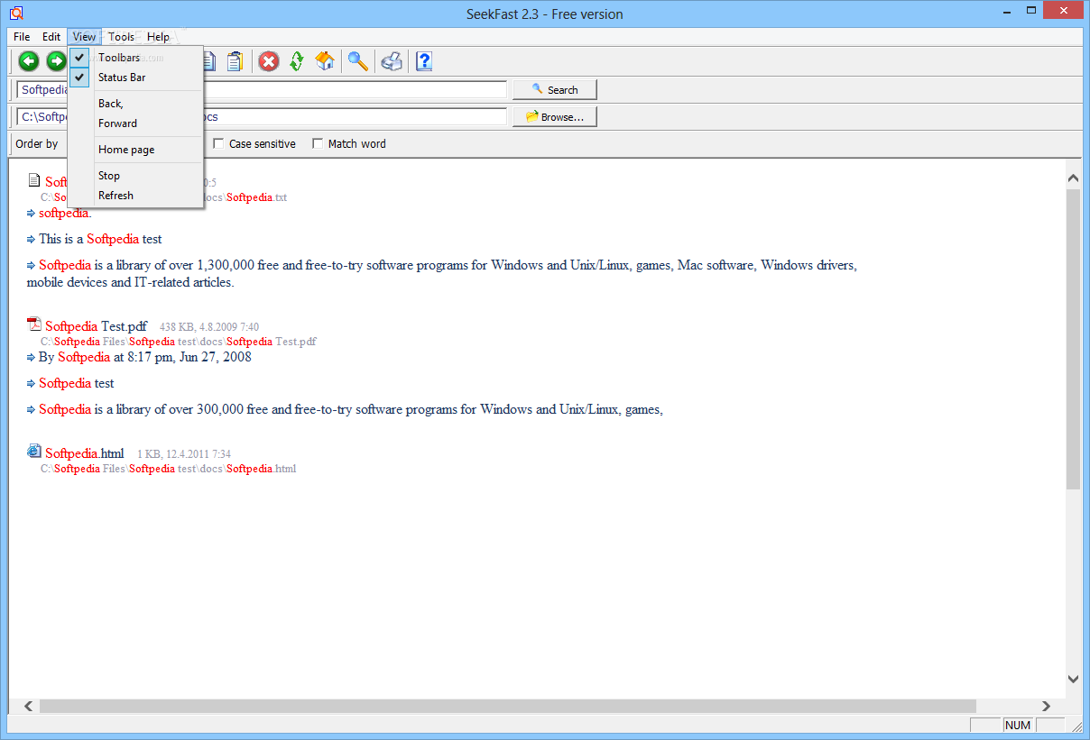The image size is (1090, 740).
Task: Enable the Match word checkbox
Action: click(x=318, y=143)
